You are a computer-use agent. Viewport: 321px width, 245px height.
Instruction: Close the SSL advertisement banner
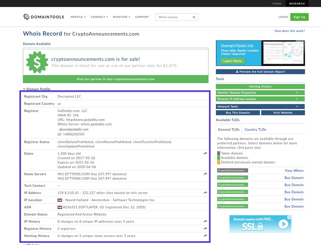(289, 217)
